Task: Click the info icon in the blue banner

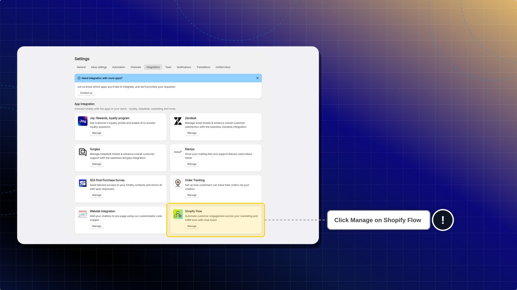Action: tap(79, 78)
